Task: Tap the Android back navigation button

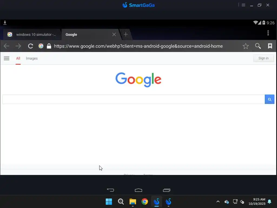Action: 110,190
